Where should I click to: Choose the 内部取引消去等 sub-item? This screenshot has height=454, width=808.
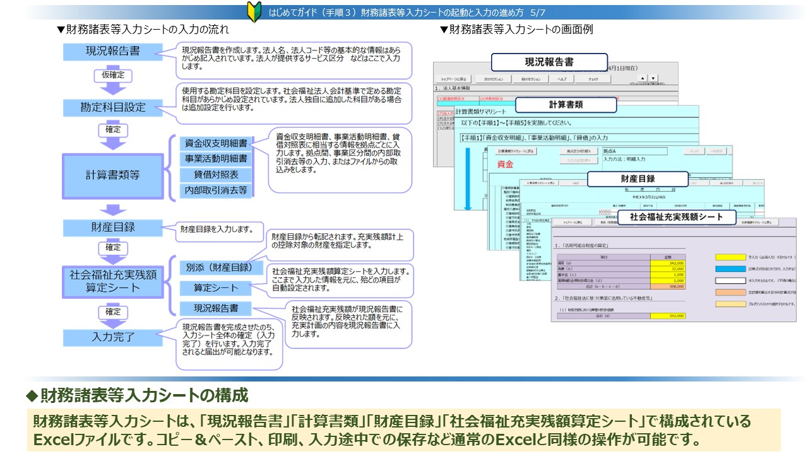(216, 190)
